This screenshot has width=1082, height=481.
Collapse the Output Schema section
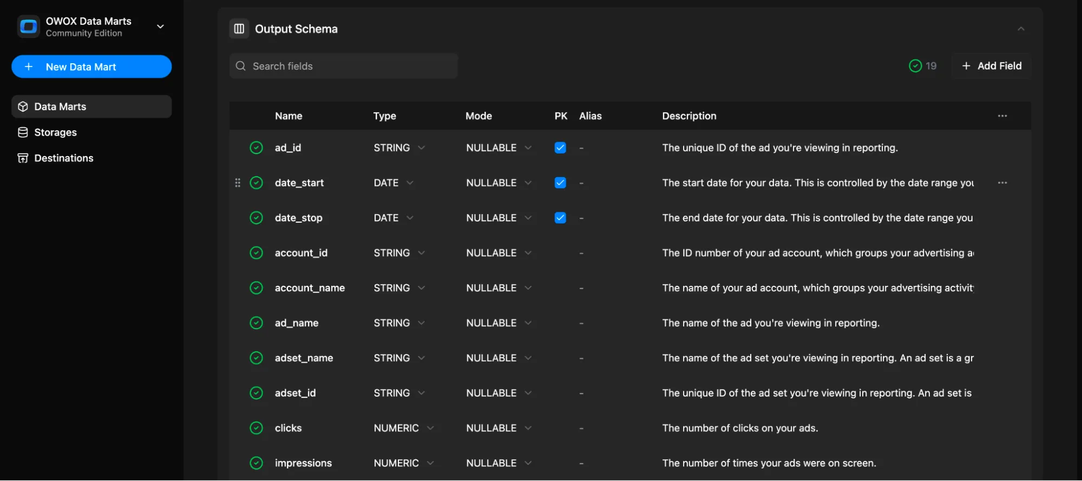click(1021, 29)
